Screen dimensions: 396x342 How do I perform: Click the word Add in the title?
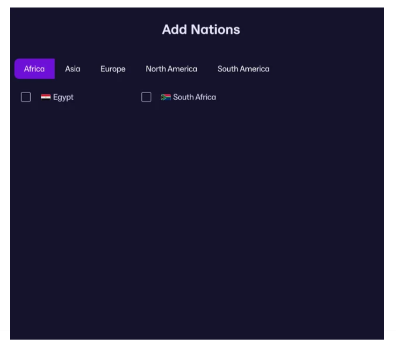point(172,29)
